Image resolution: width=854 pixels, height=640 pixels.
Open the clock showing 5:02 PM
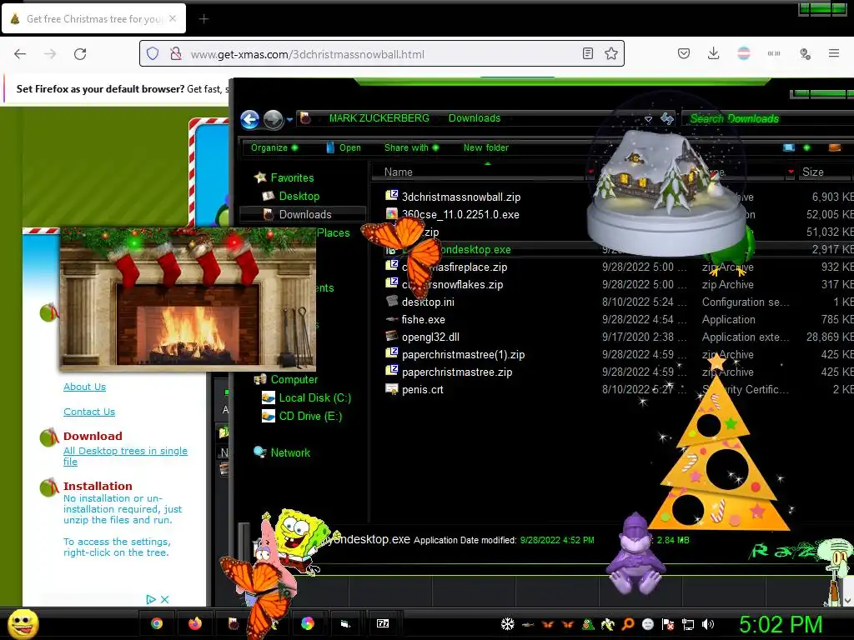tap(780, 625)
